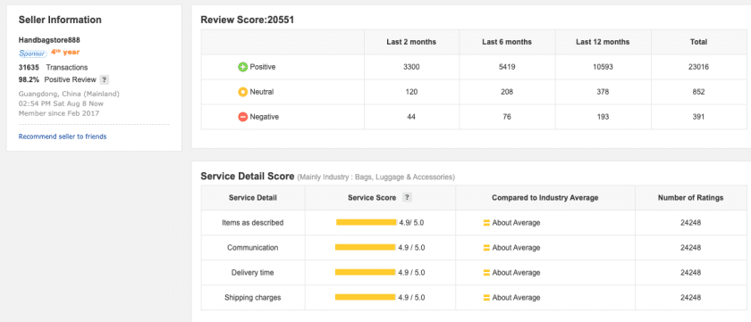Click About Average in Delivery time row
Viewport: 751px width, 322px height.
point(517,273)
